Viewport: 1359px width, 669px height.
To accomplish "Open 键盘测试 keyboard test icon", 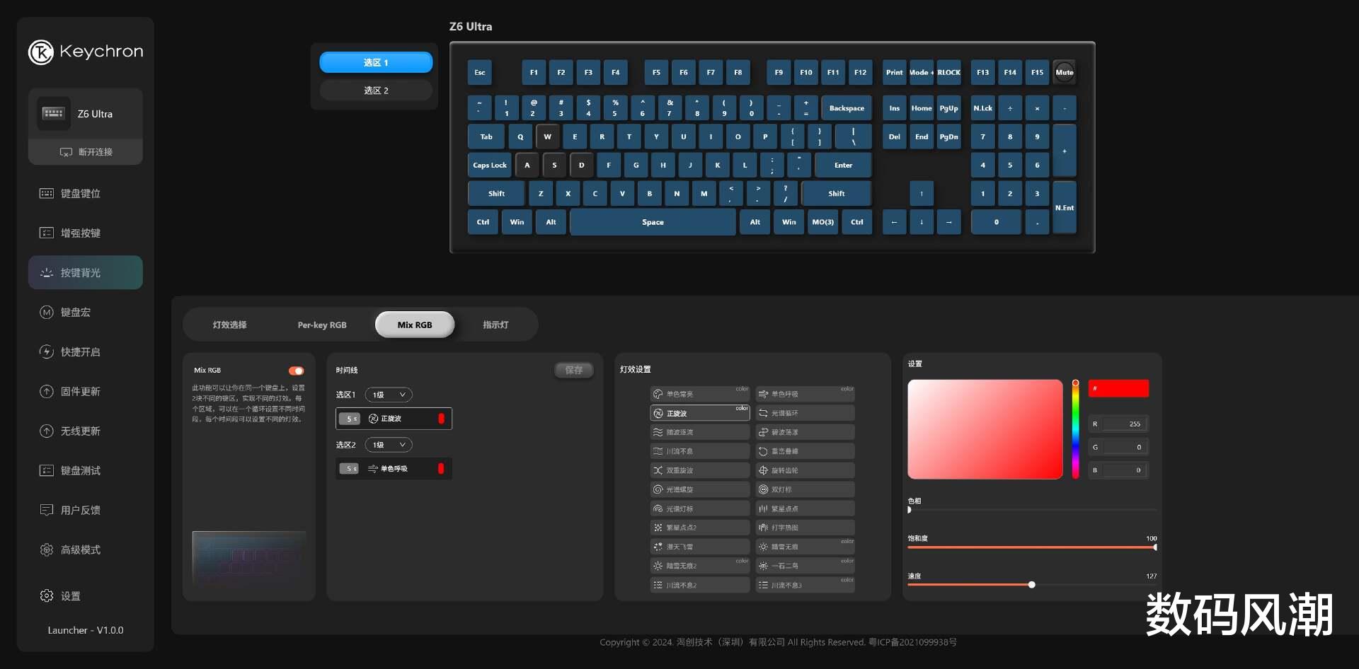I will point(47,470).
